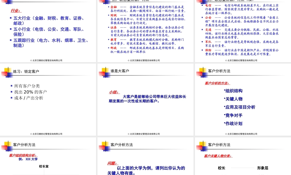This screenshot has height=175, width=291.
Task: Click the item 作战计划
Action: click(234, 123)
